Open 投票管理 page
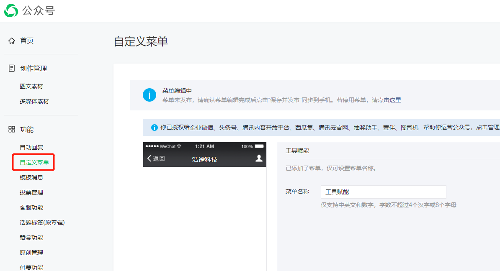This screenshot has height=271, width=500. [31, 192]
